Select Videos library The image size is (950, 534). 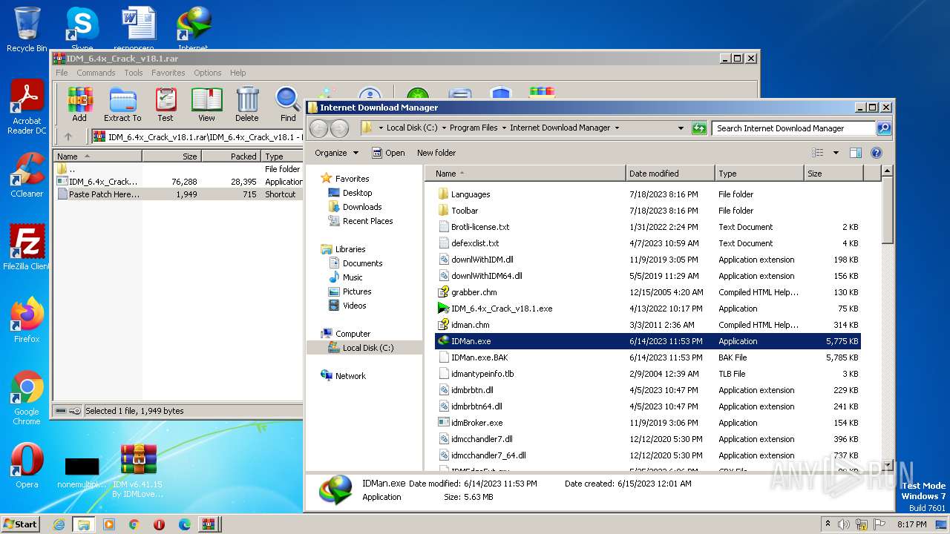[347, 306]
